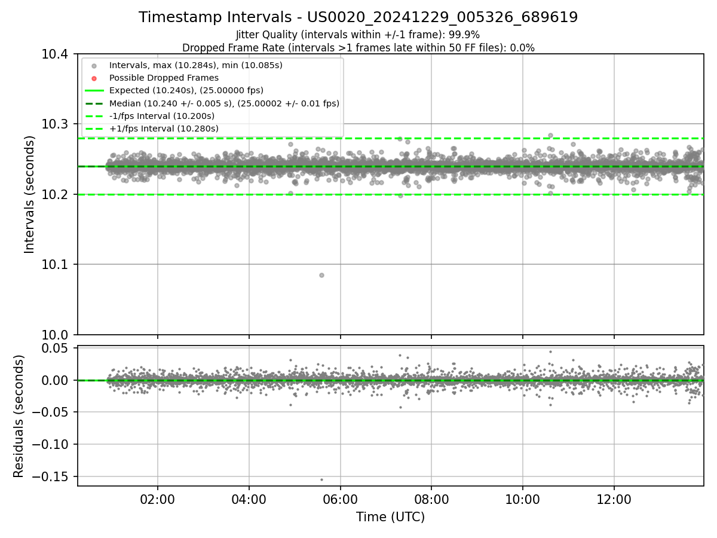Click legend entry 'Expected (10.240s), (25.00000 fps)'
The height and width of the screenshot is (538, 717).
(x=186, y=90)
